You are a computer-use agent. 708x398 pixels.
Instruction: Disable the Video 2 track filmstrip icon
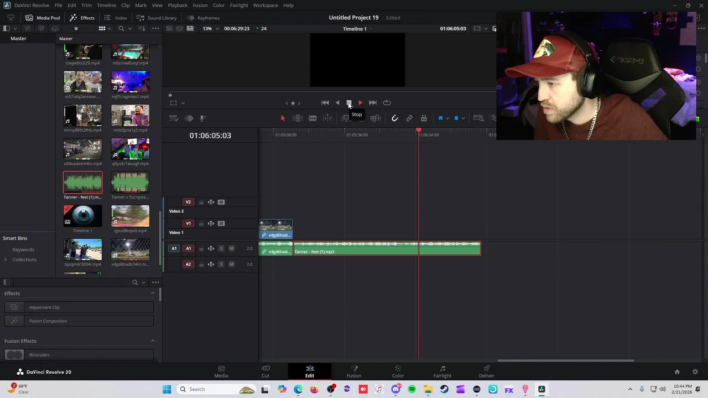(221, 202)
